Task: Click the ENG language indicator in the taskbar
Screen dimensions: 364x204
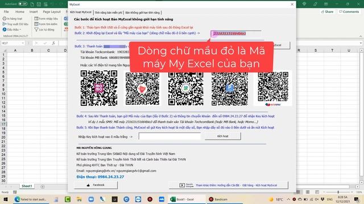Action: coord(330,199)
